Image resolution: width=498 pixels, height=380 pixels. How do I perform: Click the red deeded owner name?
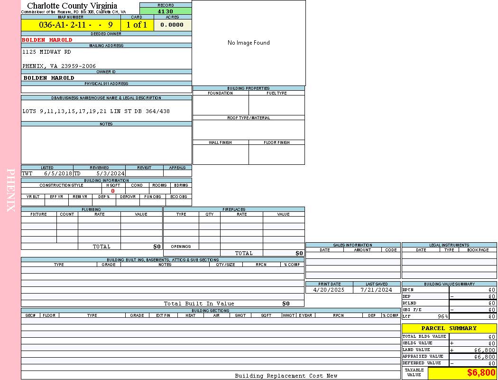coord(47,40)
